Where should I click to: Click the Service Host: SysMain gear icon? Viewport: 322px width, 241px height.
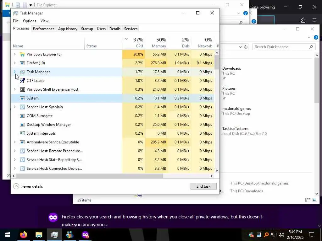click(x=22, y=107)
